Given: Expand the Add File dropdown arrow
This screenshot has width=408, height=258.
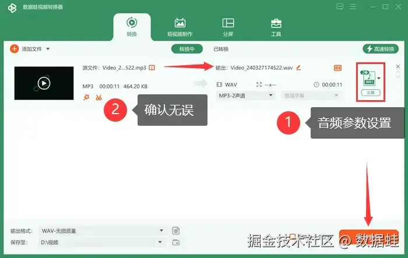Looking at the screenshot, I should coord(48,49).
